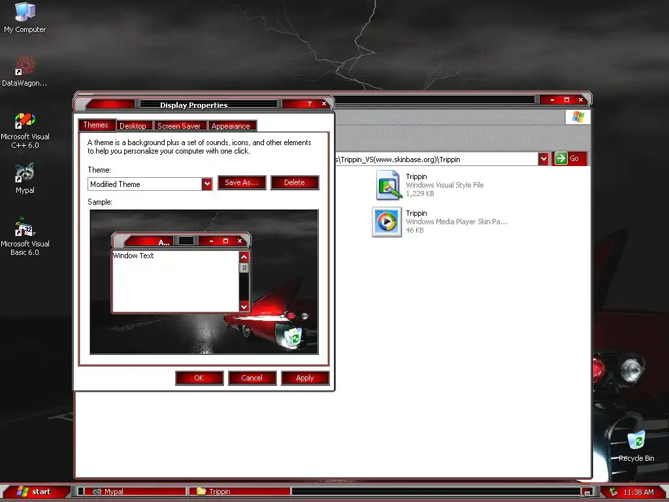Click the sample window scroll up arrow

244,257
